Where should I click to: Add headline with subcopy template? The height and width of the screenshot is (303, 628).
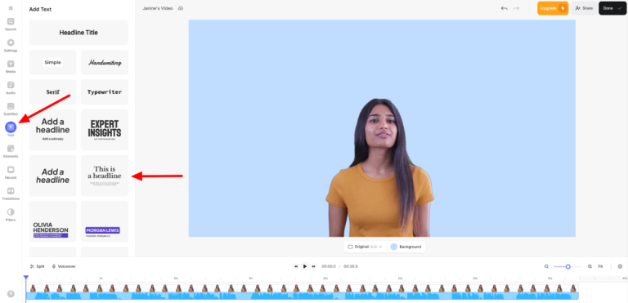coord(53,130)
